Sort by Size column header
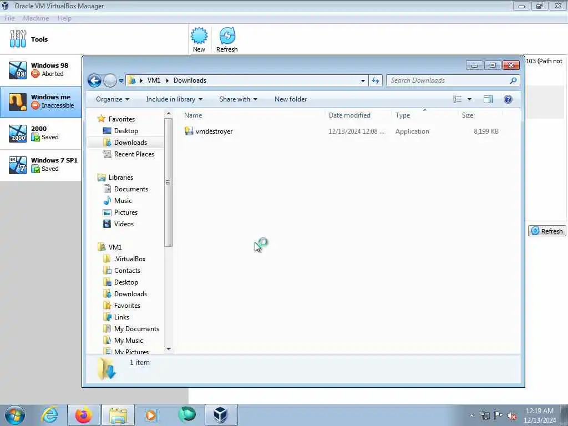Screen dimensions: 568x426 (x=480, y=115)
